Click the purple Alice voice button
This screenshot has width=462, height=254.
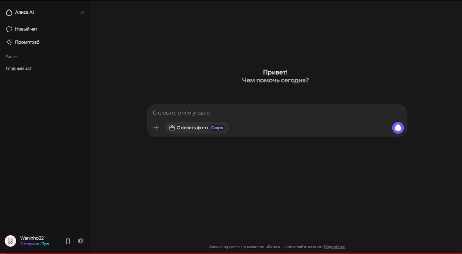398,128
